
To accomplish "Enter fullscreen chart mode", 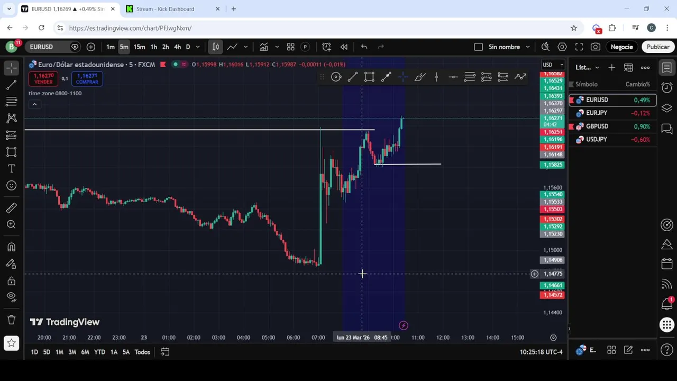I will [x=579, y=47].
